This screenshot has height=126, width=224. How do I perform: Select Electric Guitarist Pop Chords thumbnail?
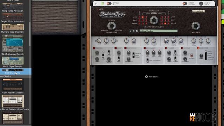13,101
